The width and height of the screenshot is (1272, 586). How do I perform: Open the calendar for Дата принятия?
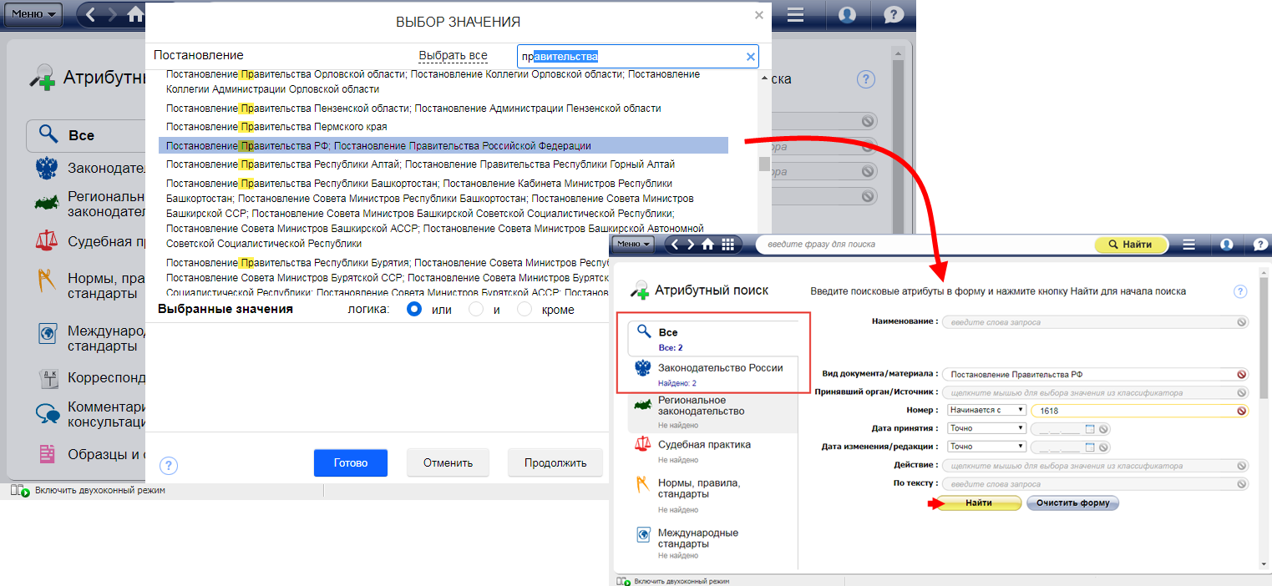[1089, 429]
